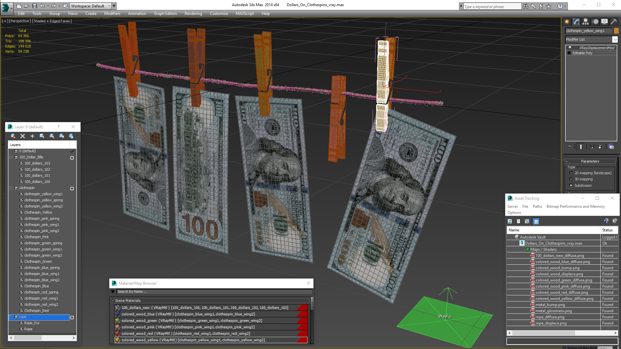Click the Open File folder icon
Screen dimensions: 621x349
pos(27,6)
